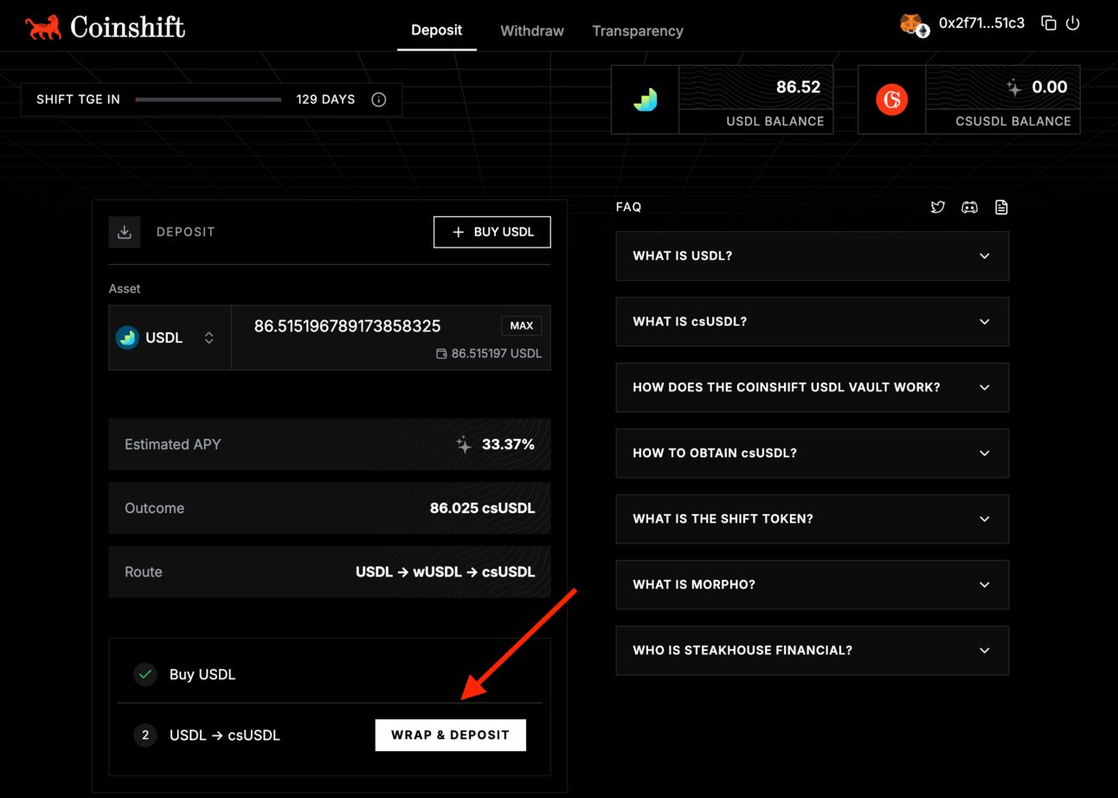Click the USDL balance token icon
This screenshot has height=798, width=1118.
click(646, 100)
